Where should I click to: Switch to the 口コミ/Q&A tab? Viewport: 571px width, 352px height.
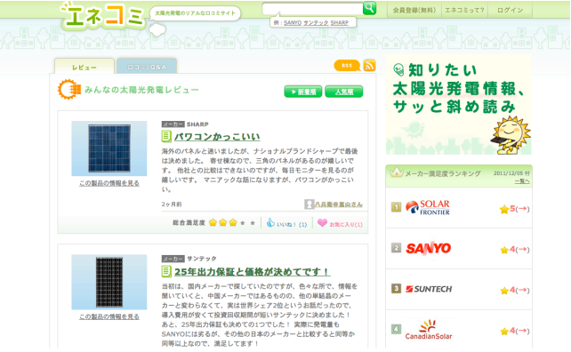147,67
